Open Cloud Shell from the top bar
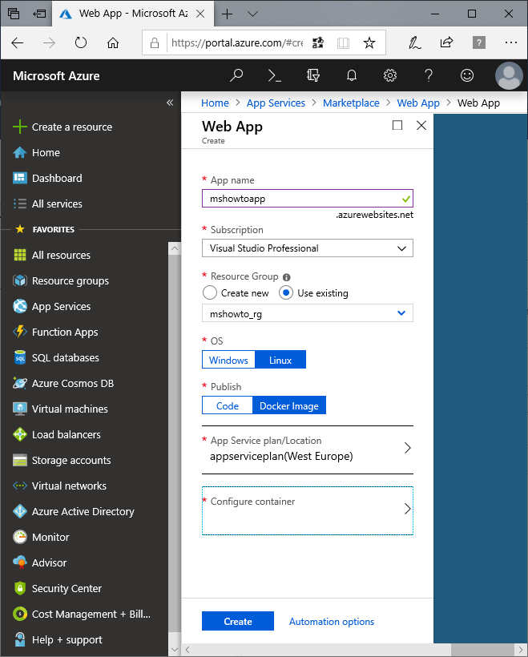Screen dimensions: 528x657 275,76
